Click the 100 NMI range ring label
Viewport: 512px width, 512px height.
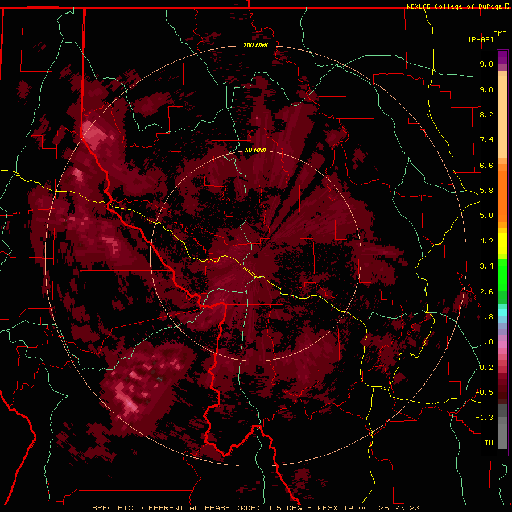(x=255, y=45)
